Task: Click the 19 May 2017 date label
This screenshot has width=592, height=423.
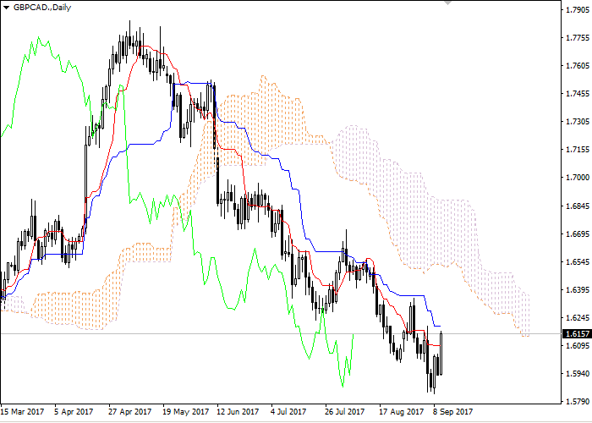Action: (x=185, y=412)
